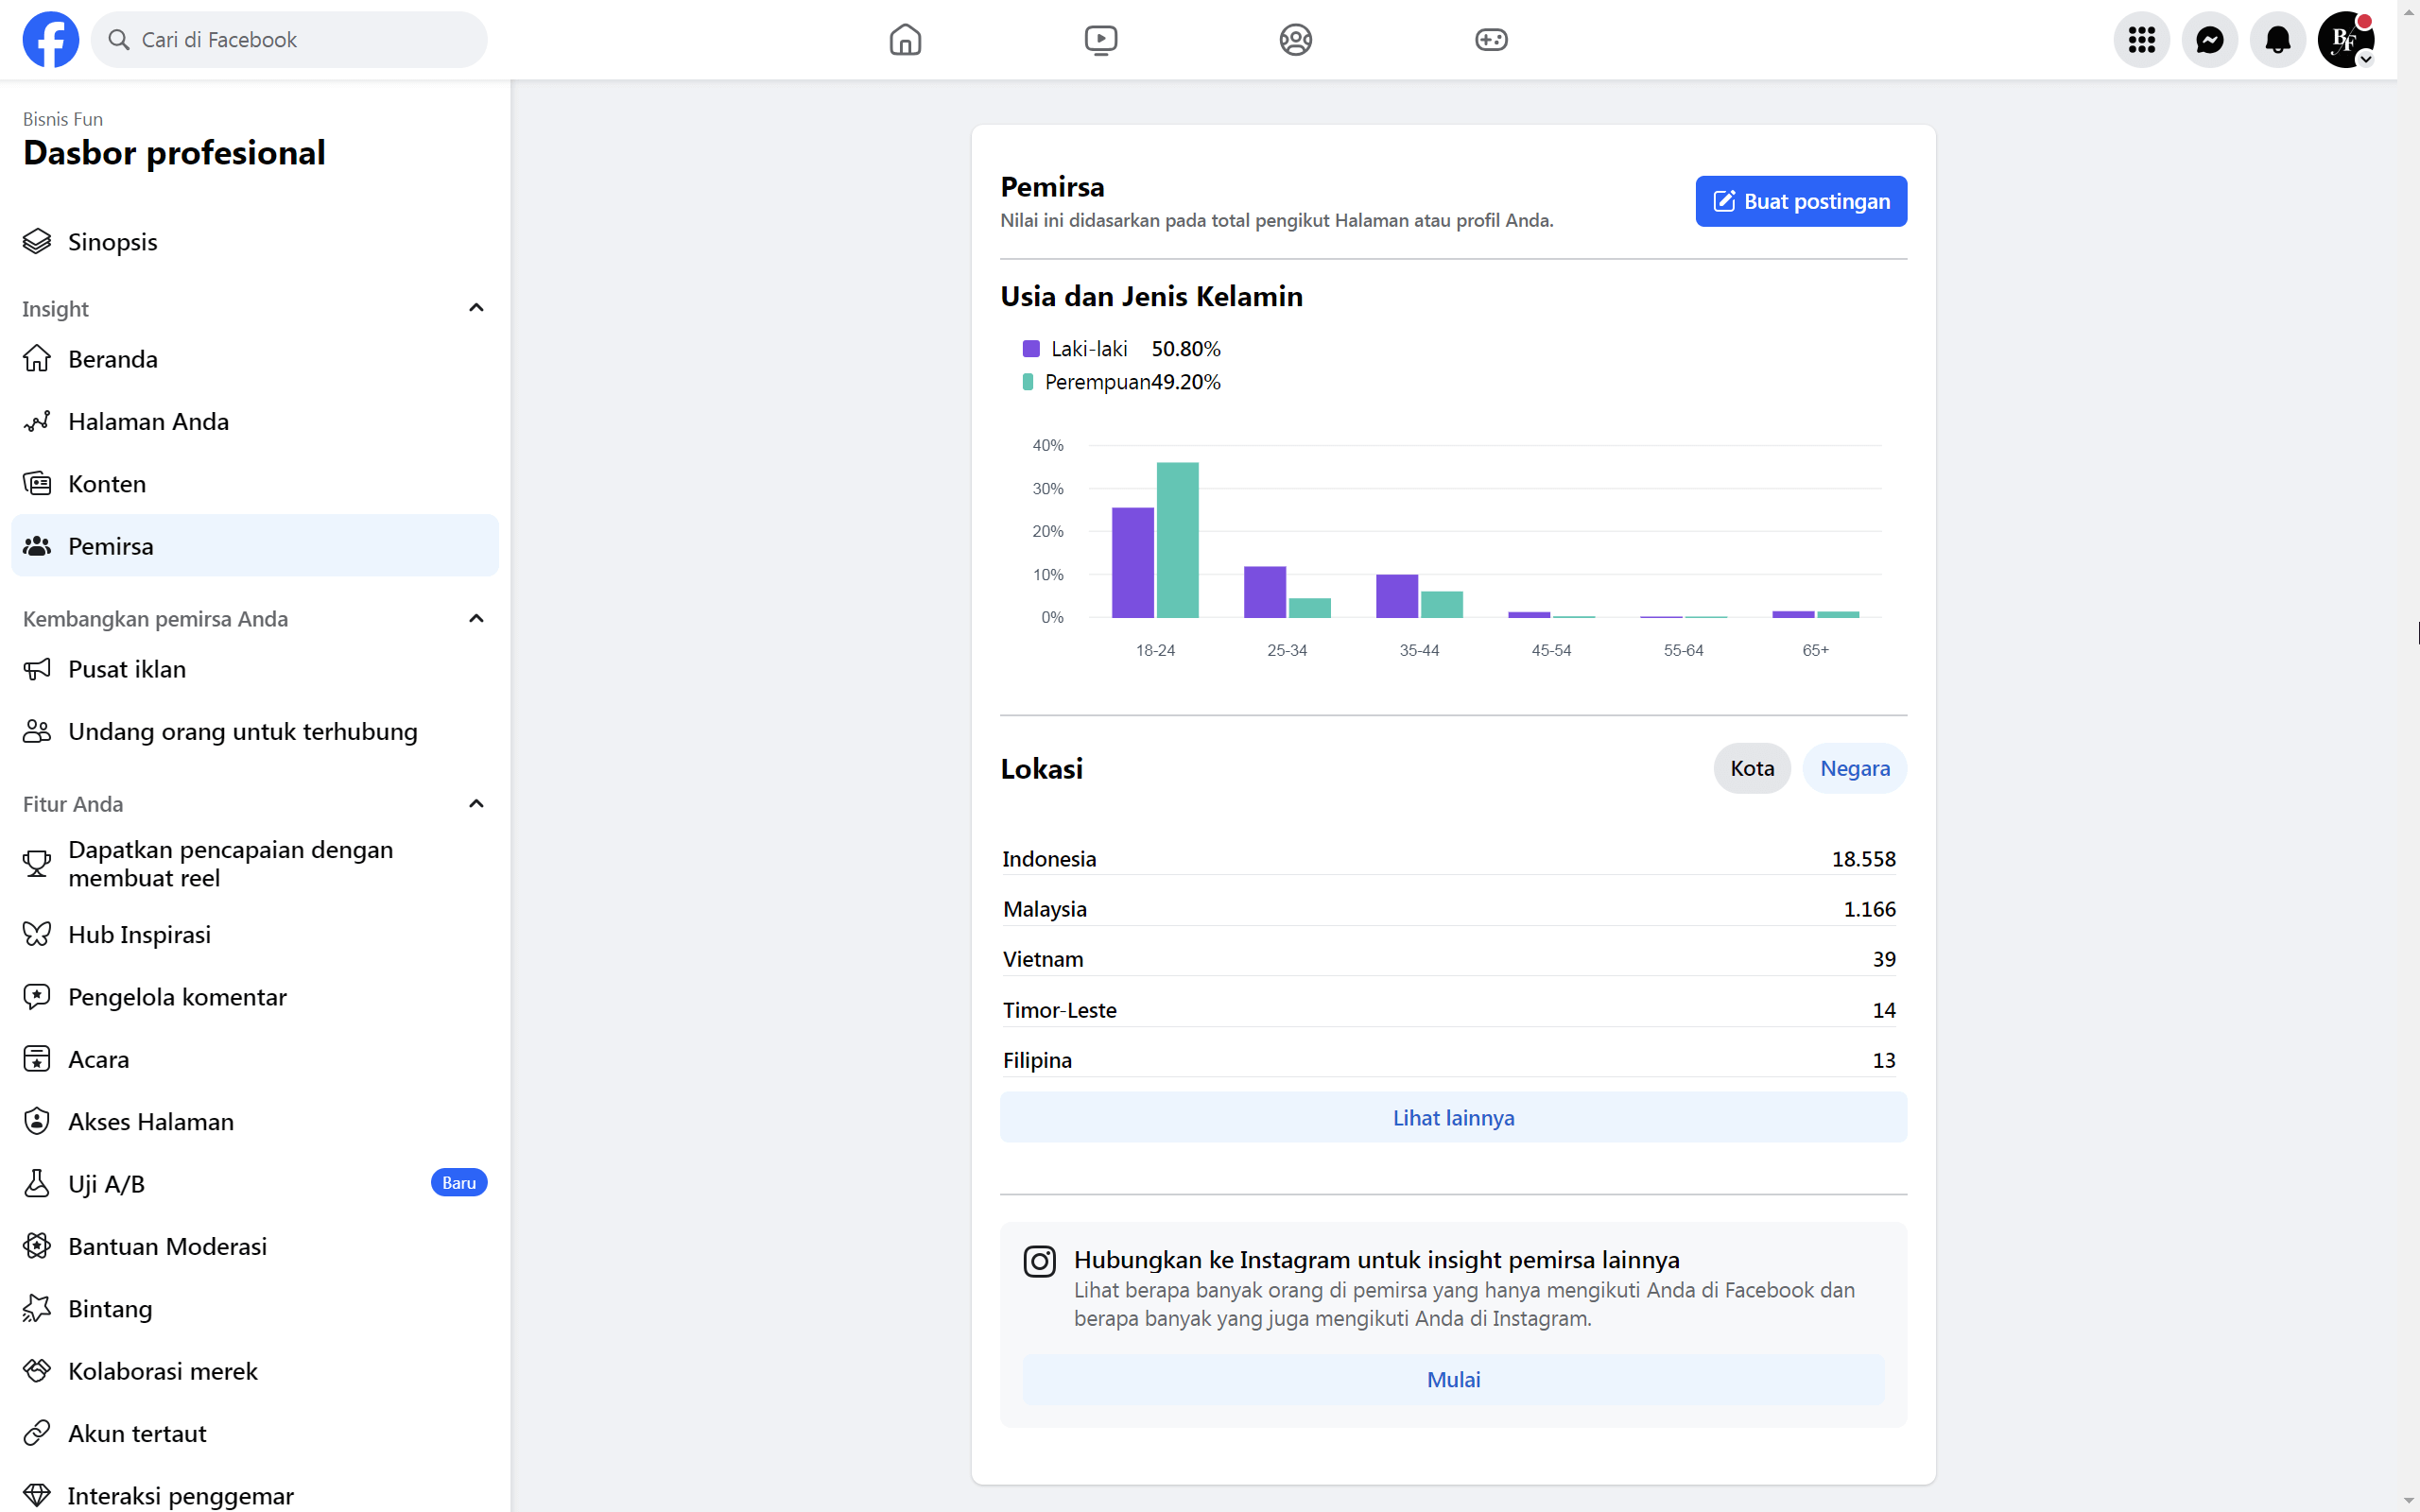Image resolution: width=2420 pixels, height=1512 pixels.
Task: Collapse the Insight section
Action: 476,306
